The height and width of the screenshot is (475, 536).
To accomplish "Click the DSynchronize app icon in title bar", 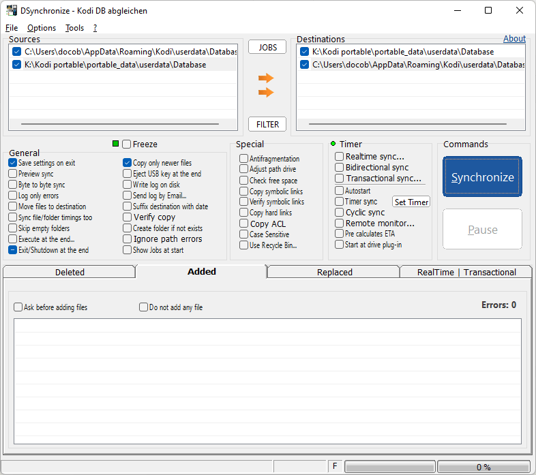I will tap(12, 11).
